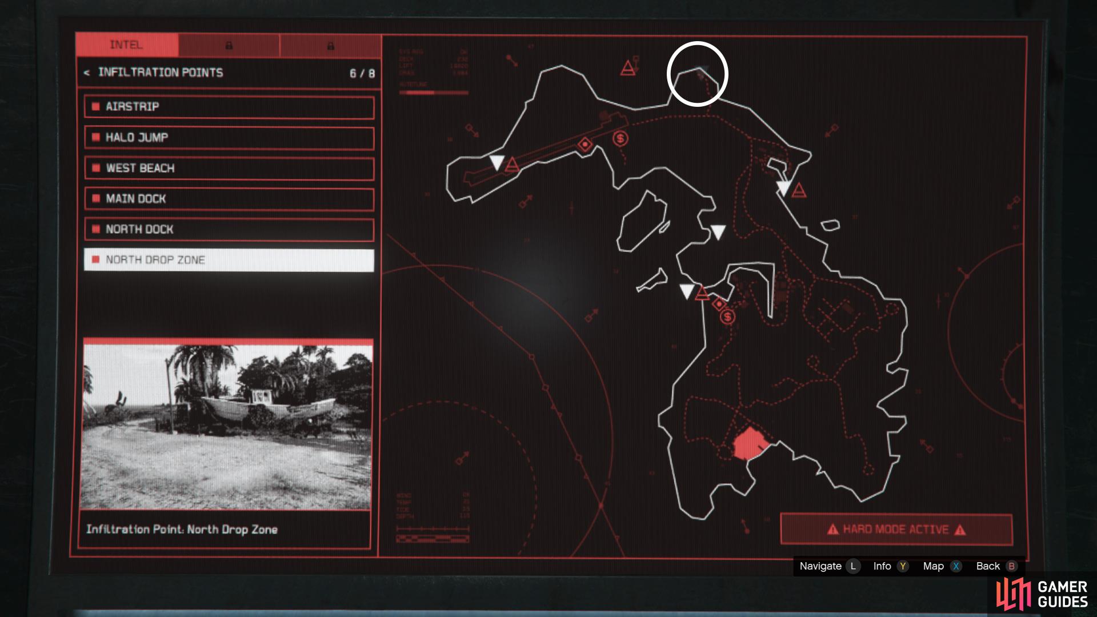Click the dollar loot marker at the main dock
The image size is (1097, 617).
(727, 316)
